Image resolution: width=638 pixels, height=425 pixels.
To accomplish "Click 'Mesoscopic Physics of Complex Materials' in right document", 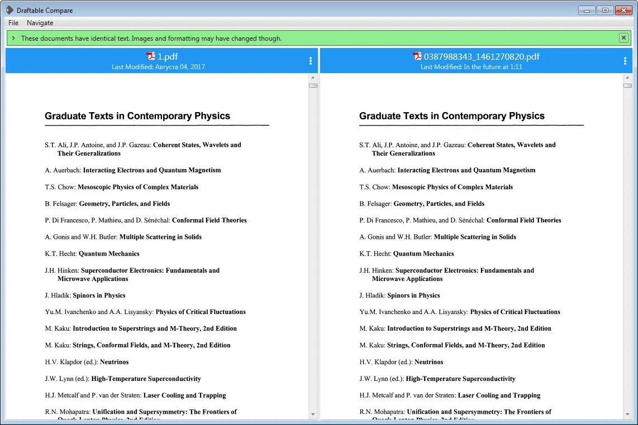I will point(453,187).
